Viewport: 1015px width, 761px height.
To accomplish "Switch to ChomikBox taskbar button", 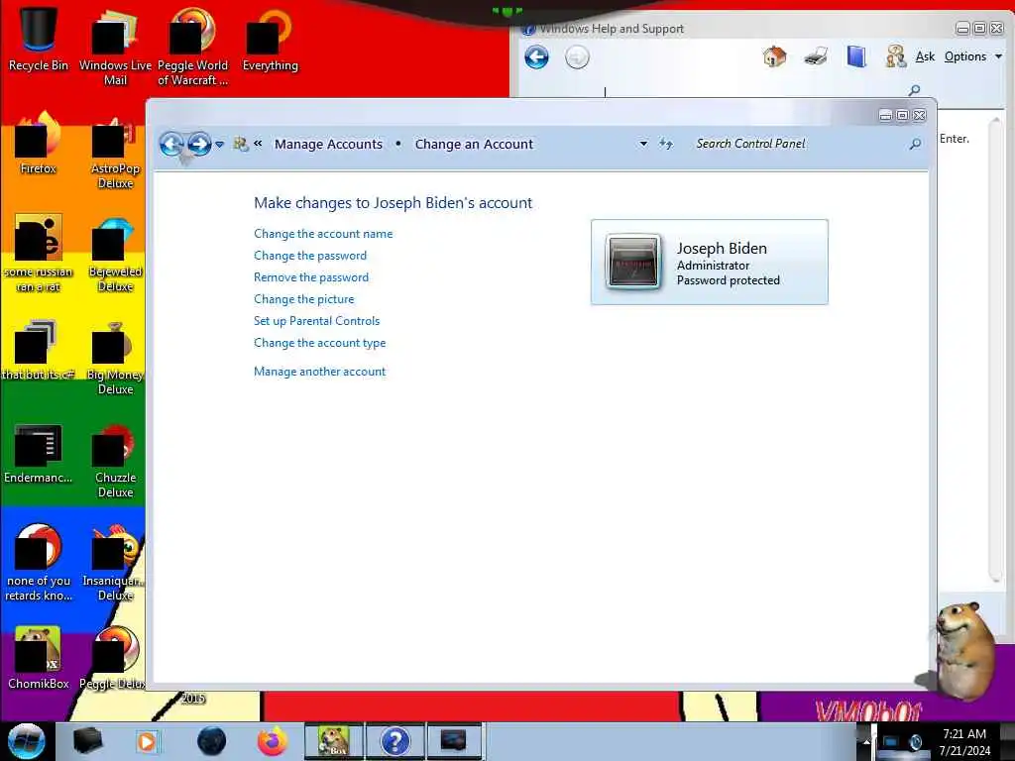I will 334,741.
